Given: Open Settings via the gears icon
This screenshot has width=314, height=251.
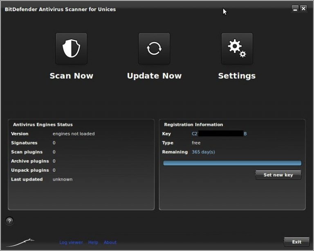Looking at the screenshot, I should coord(237,48).
